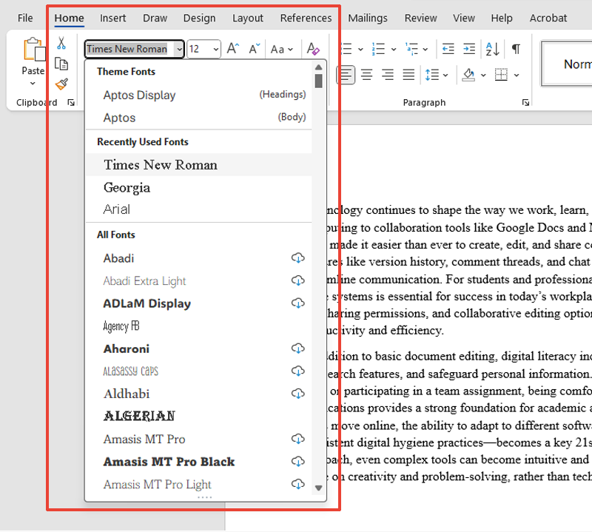
Task: Click the Increase Indent icon
Action: coord(468,47)
